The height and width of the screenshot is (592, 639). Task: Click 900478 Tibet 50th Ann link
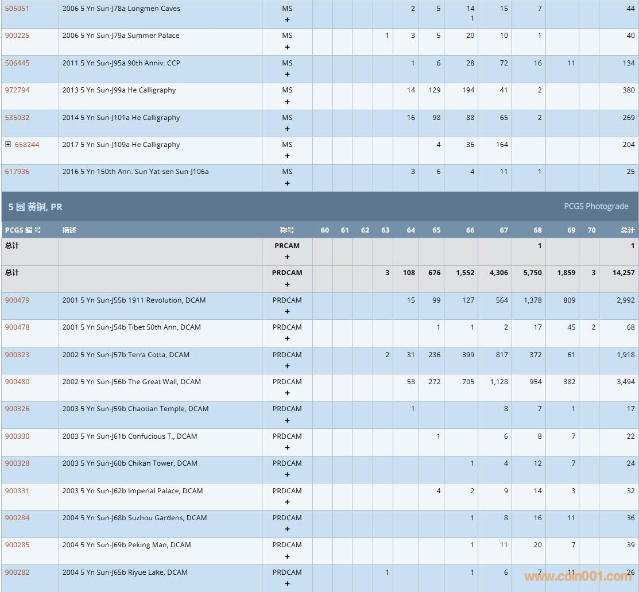tap(17, 327)
